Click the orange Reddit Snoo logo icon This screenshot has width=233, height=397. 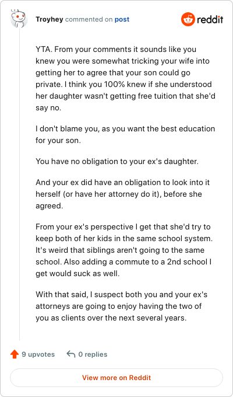click(x=188, y=19)
